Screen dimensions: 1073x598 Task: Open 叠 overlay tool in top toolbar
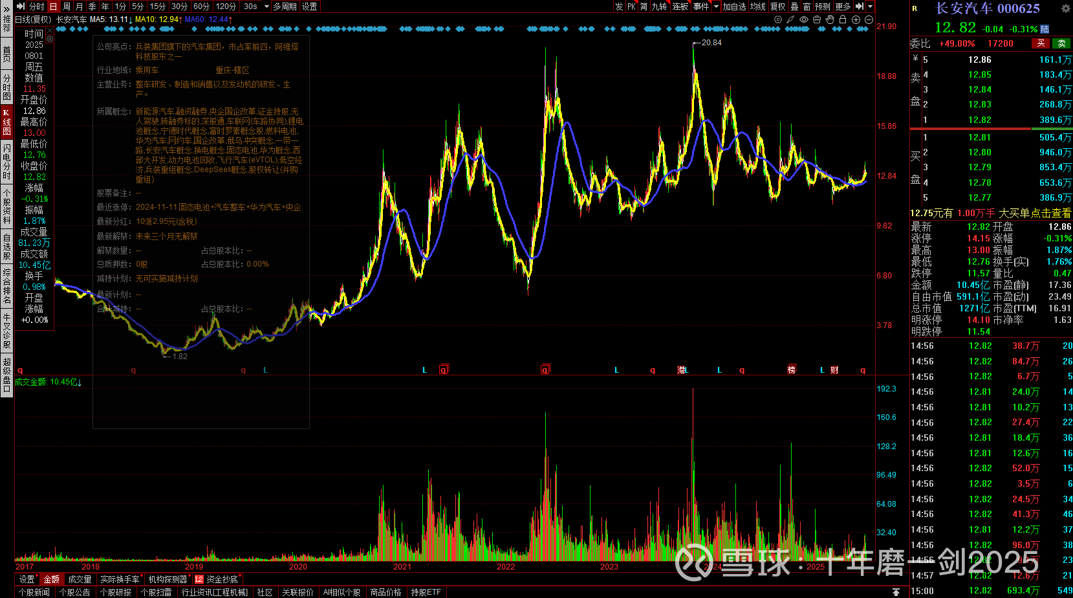click(794, 6)
